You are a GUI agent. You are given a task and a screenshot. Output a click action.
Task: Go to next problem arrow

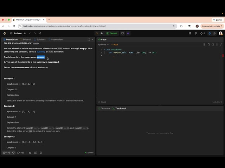click(x=35, y=33)
